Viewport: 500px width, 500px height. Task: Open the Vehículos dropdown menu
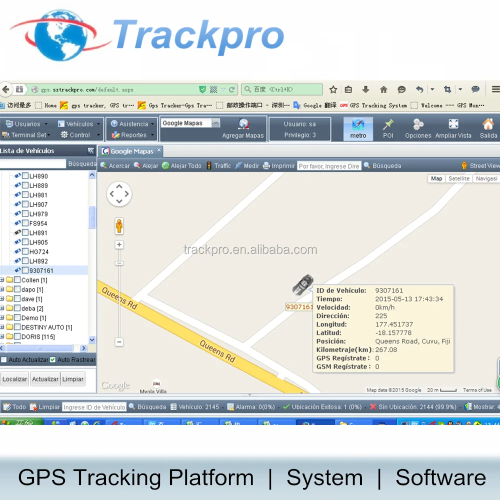click(79, 123)
